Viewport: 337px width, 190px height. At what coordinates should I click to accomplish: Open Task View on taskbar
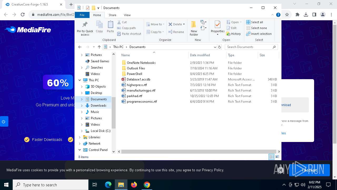coord(95,185)
